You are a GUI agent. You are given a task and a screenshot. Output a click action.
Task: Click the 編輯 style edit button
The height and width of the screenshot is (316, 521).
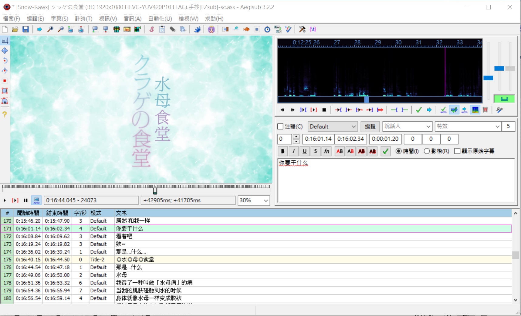[x=370, y=126]
